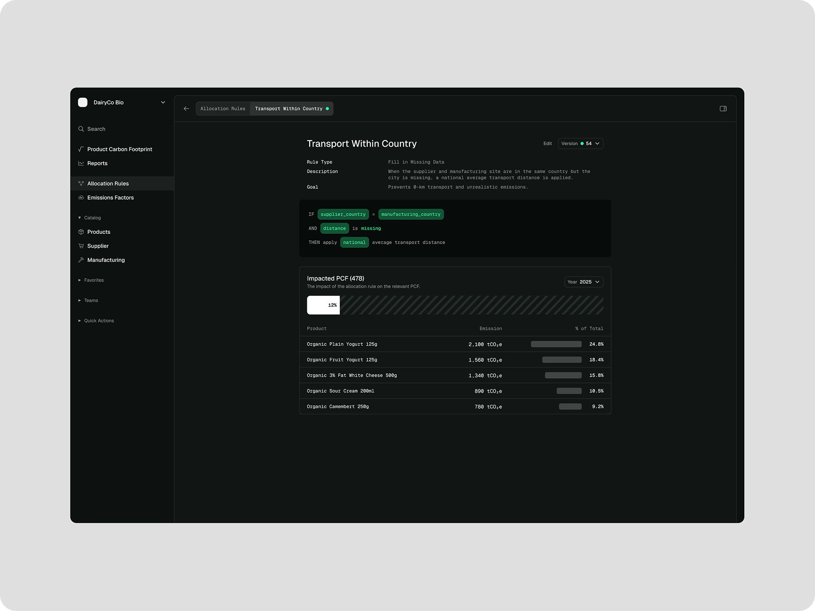
Task: Collapse the Catalog section
Action: [79, 217]
